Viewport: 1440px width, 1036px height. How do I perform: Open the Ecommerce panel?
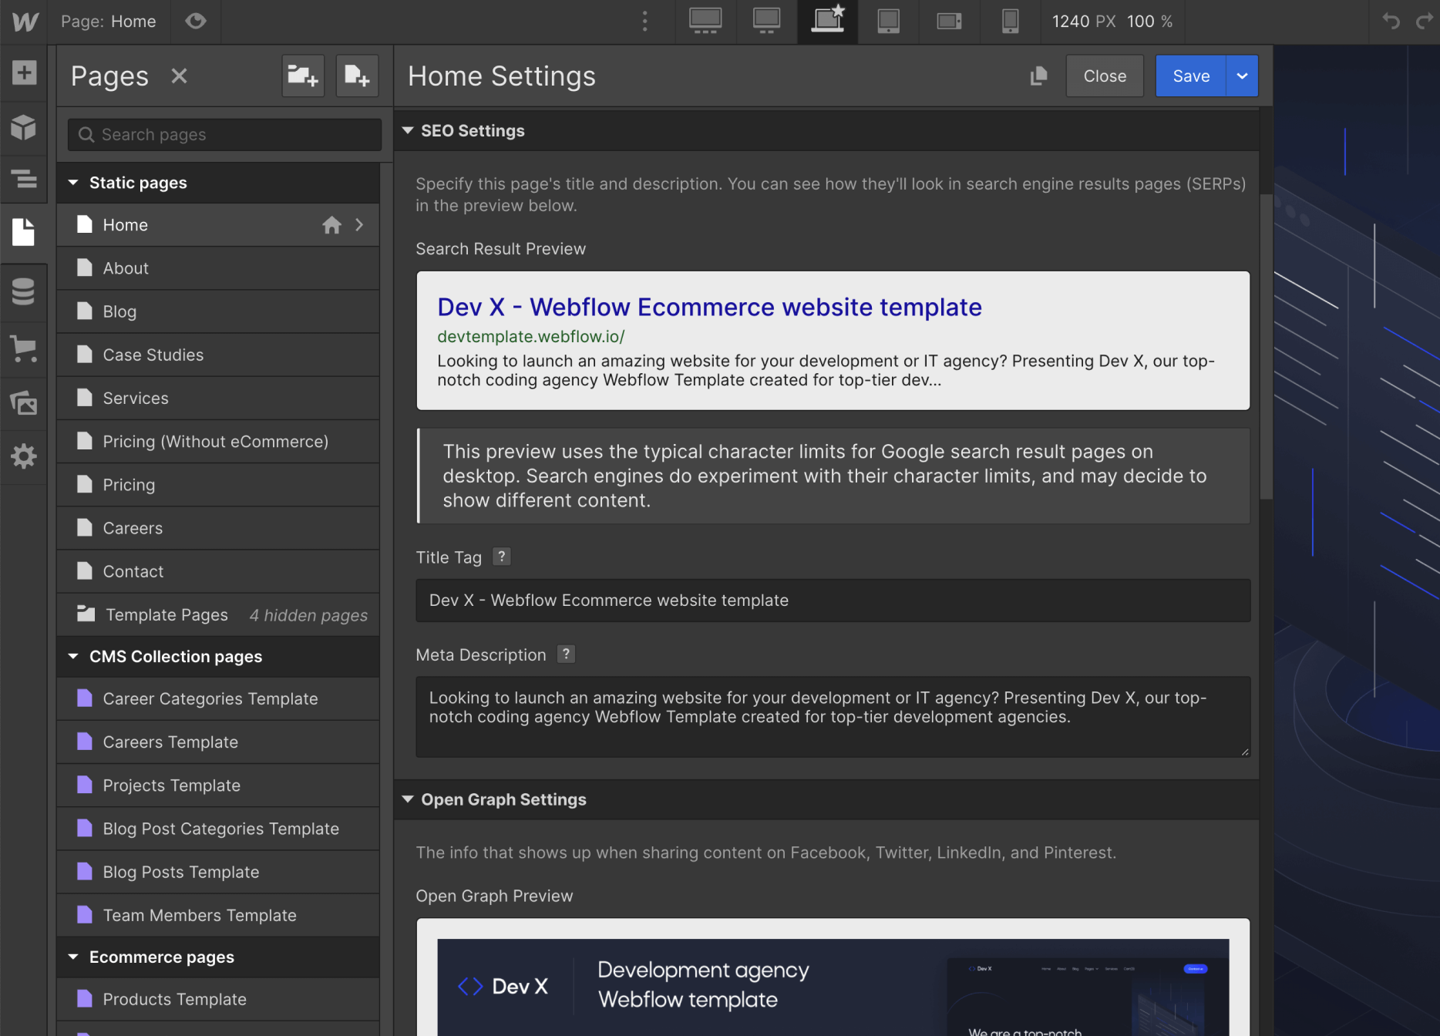24,349
